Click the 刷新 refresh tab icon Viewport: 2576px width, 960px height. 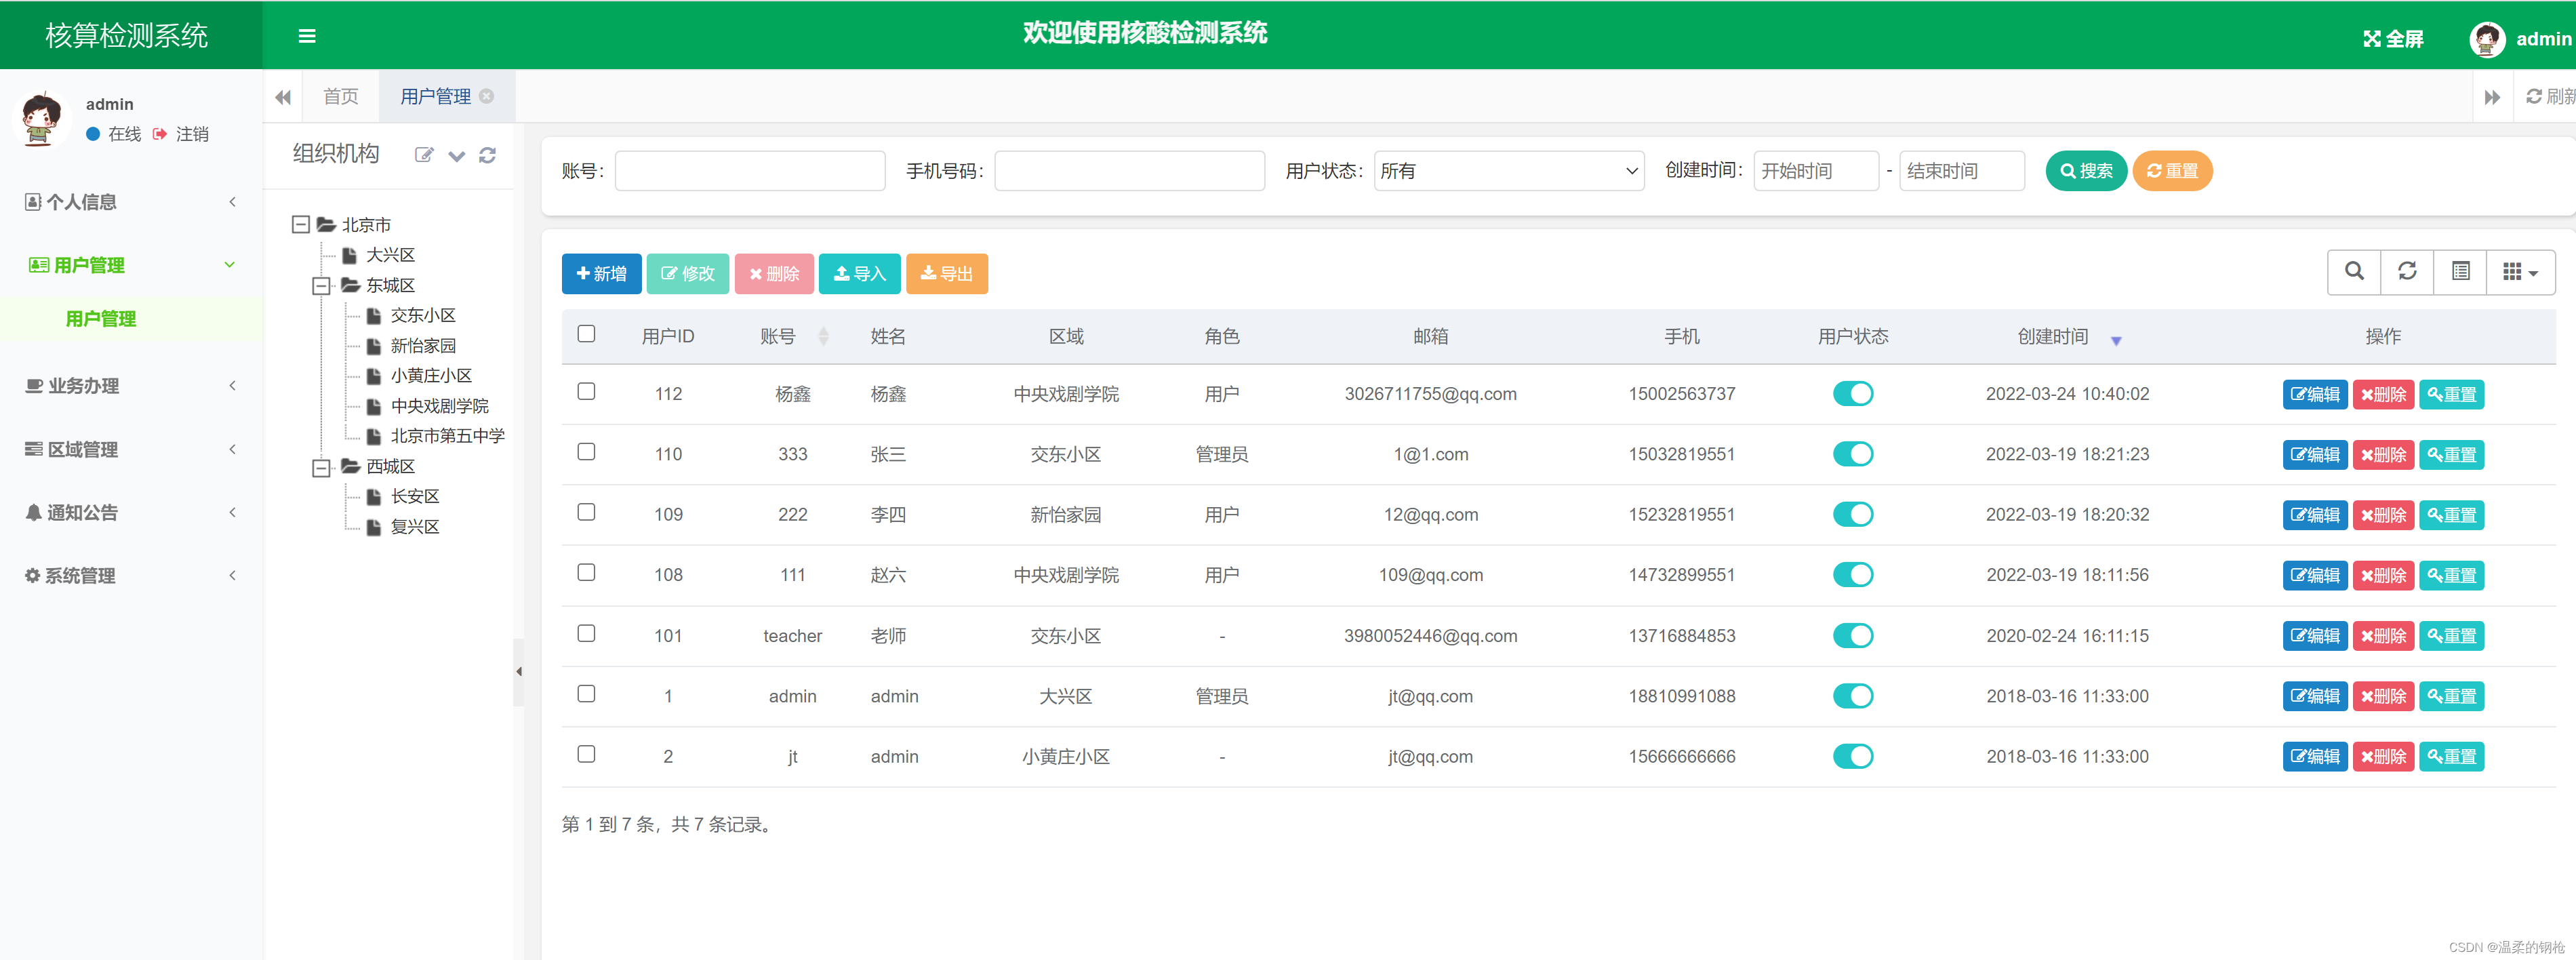(2534, 96)
